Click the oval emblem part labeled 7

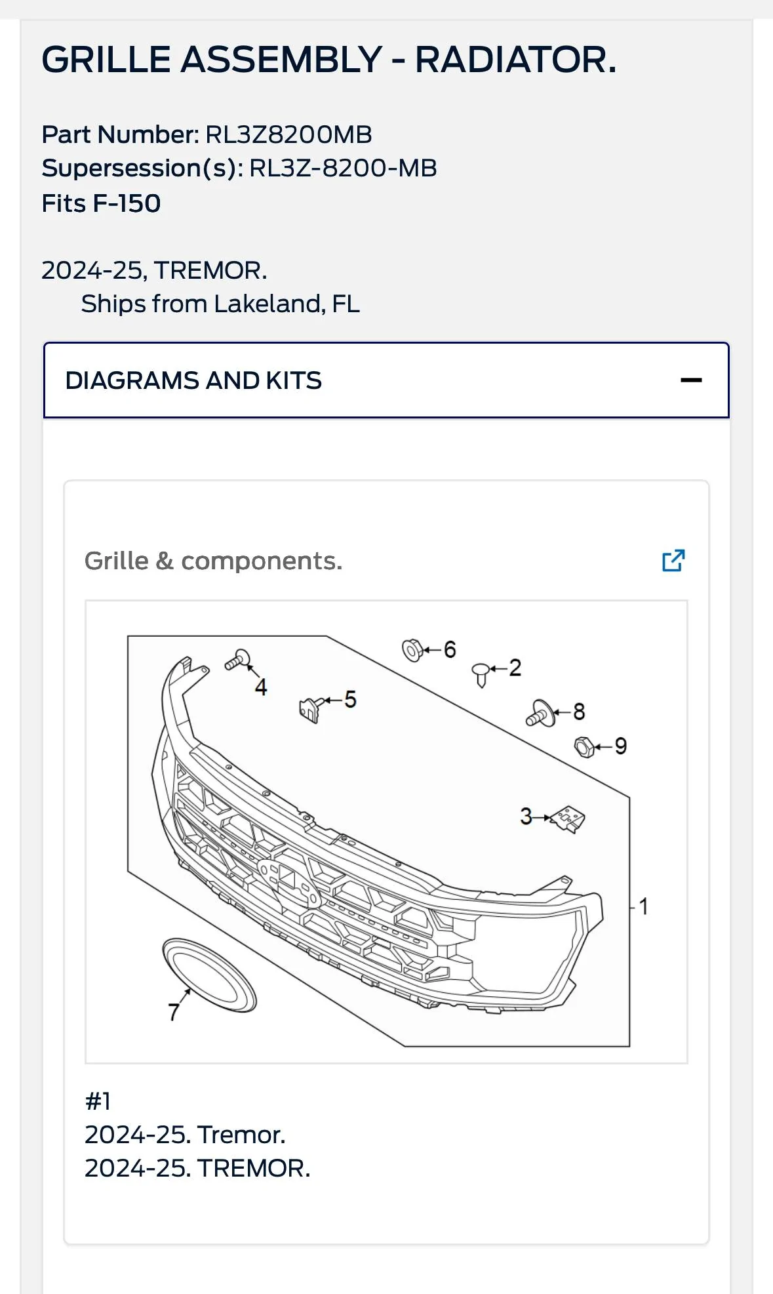[209, 975]
